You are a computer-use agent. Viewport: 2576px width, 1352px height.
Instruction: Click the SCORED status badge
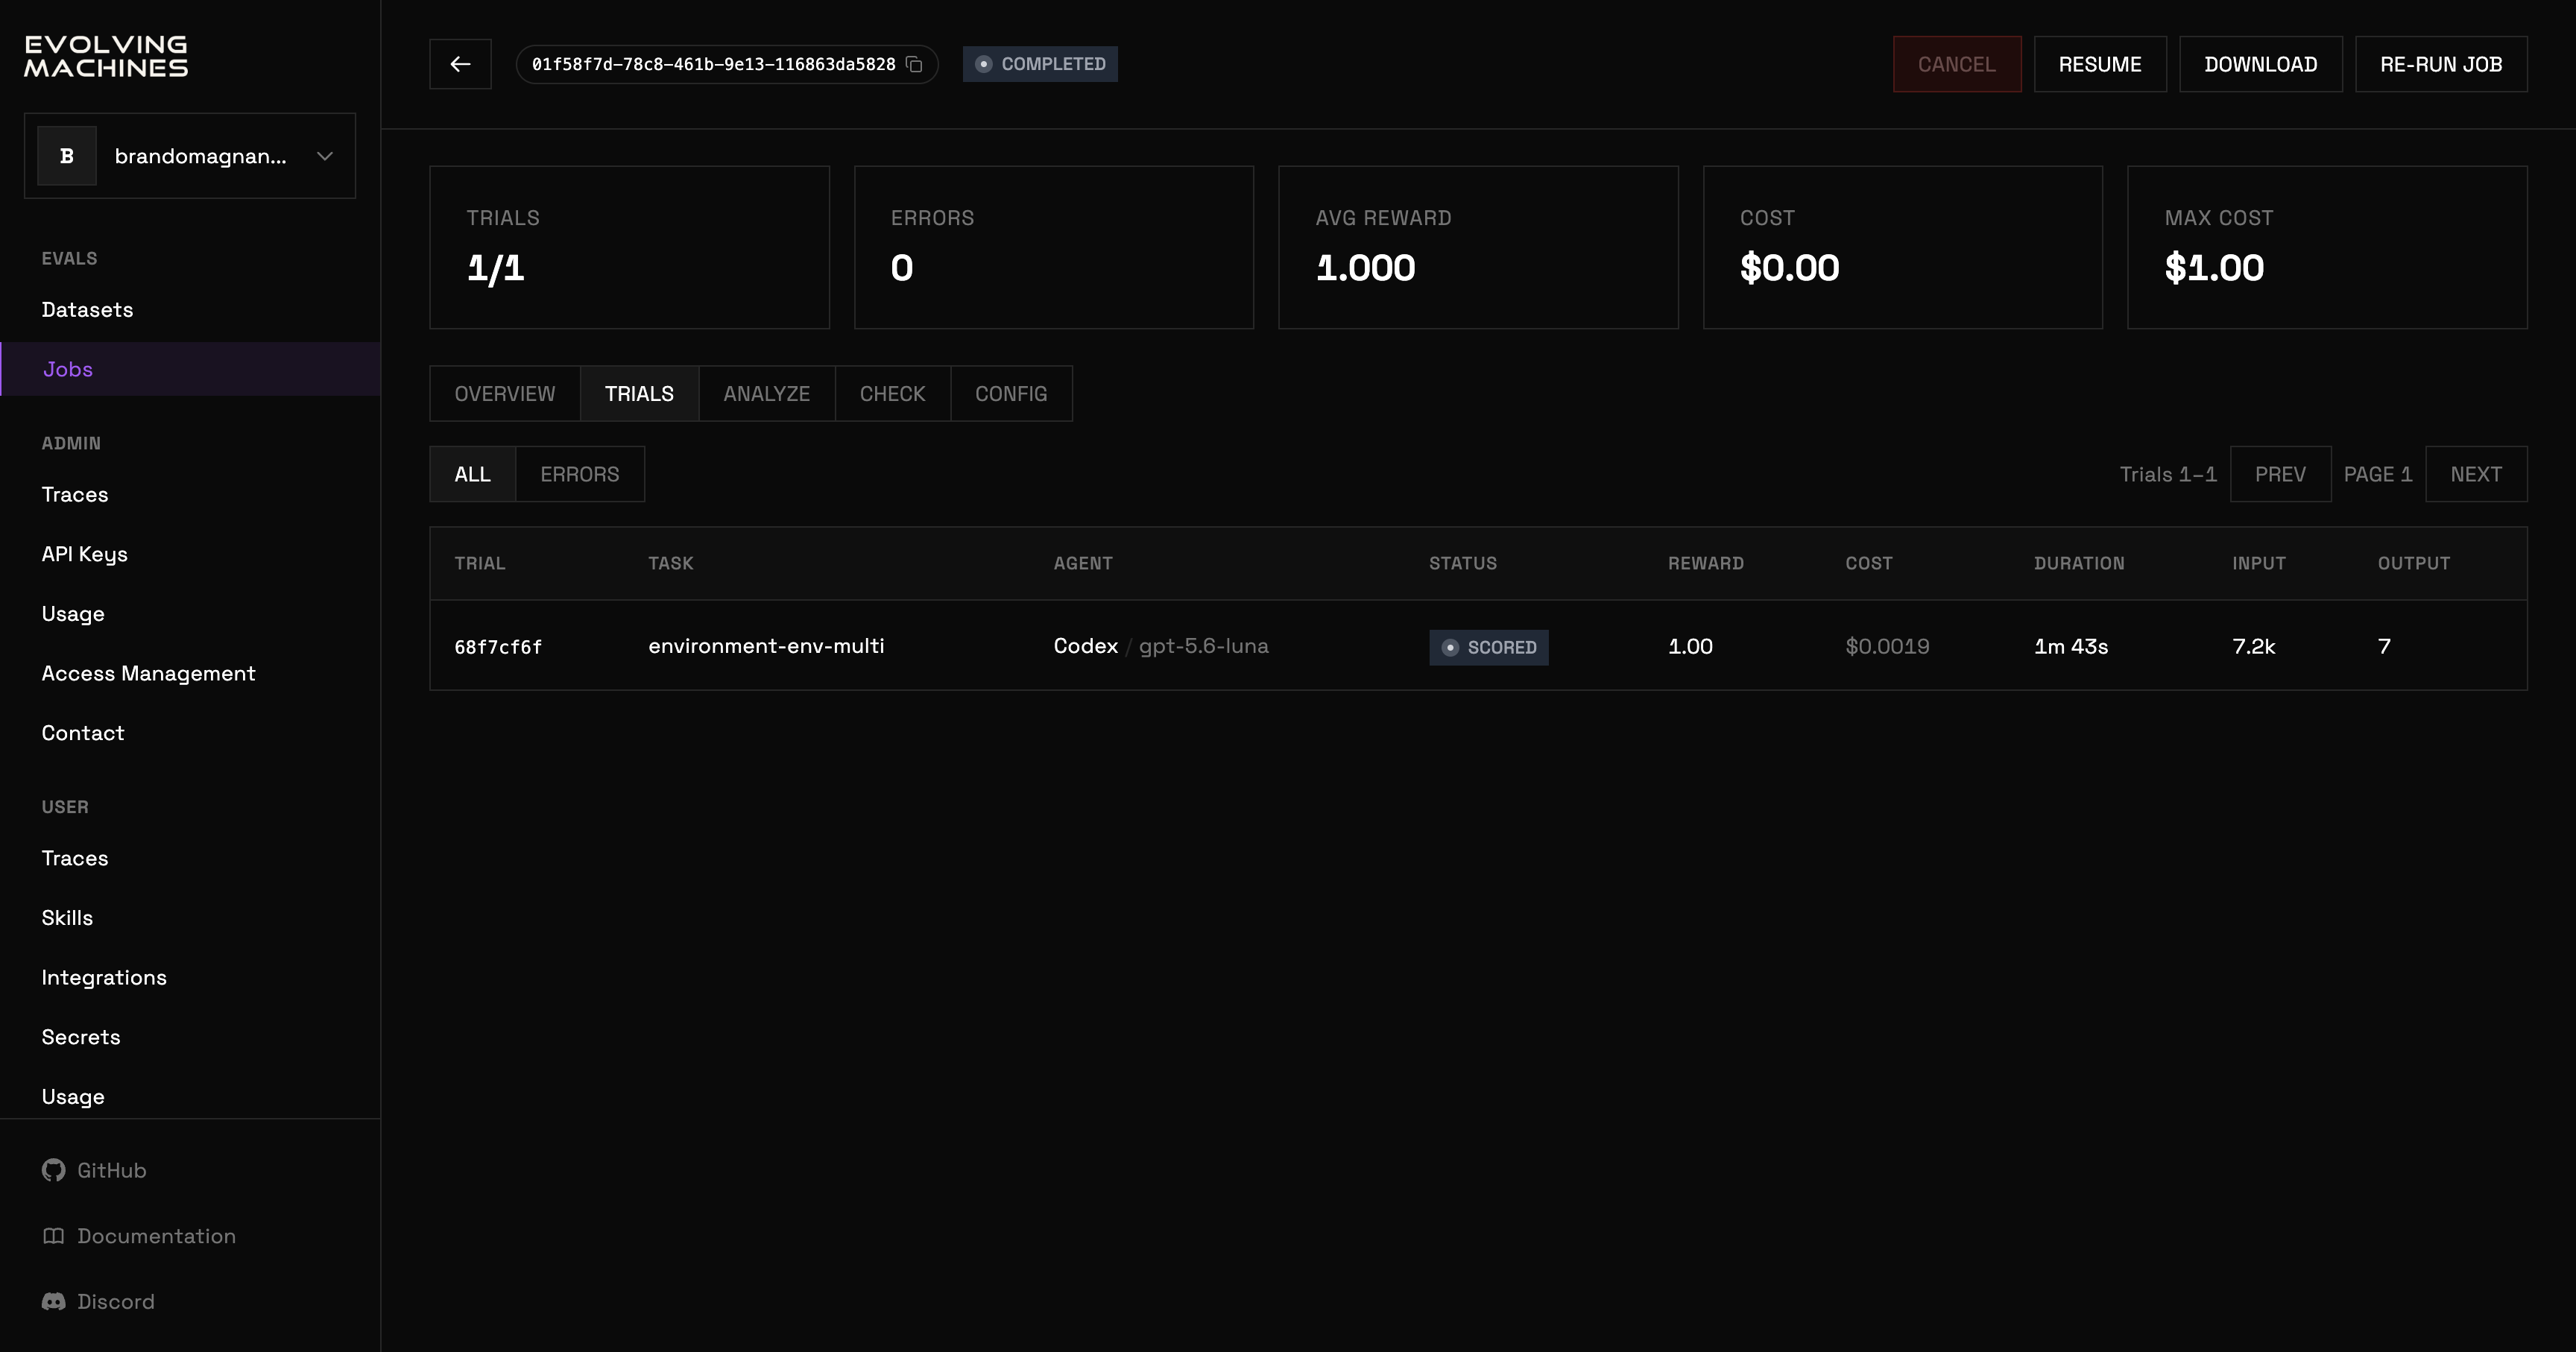point(1488,647)
